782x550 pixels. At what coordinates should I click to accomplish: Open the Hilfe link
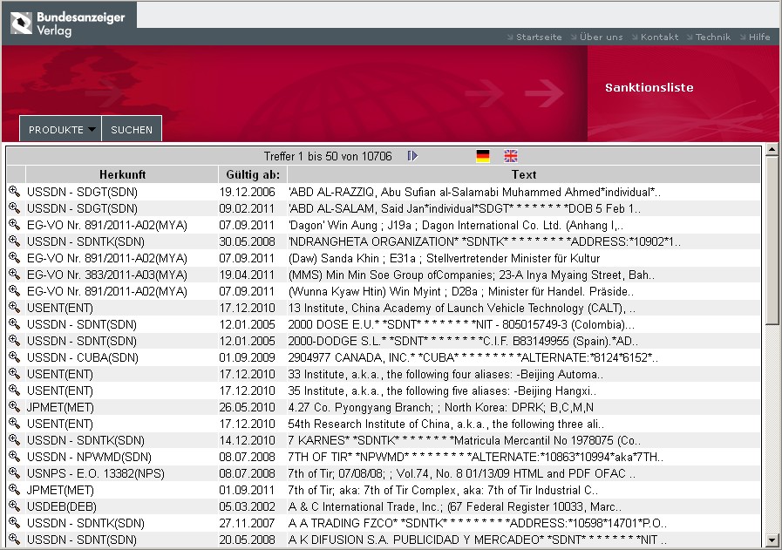pos(758,37)
